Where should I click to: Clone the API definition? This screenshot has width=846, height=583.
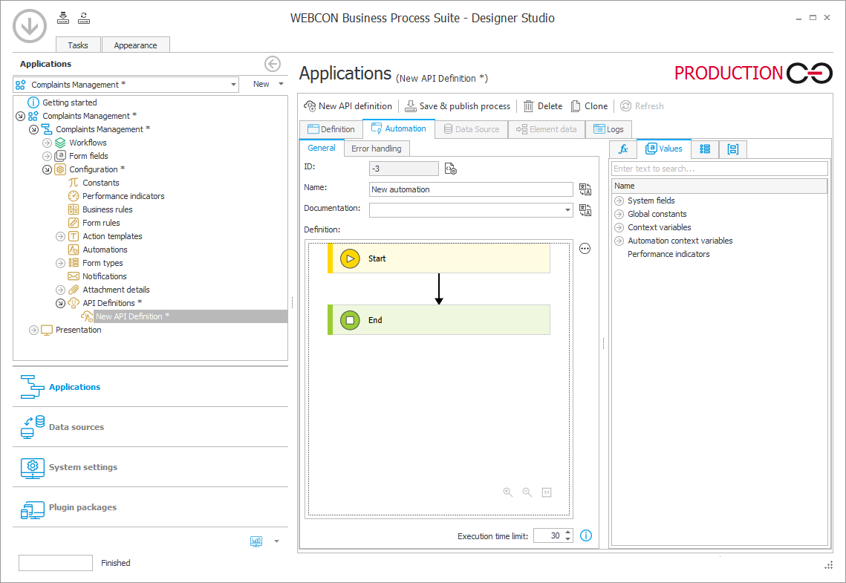(x=589, y=106)
